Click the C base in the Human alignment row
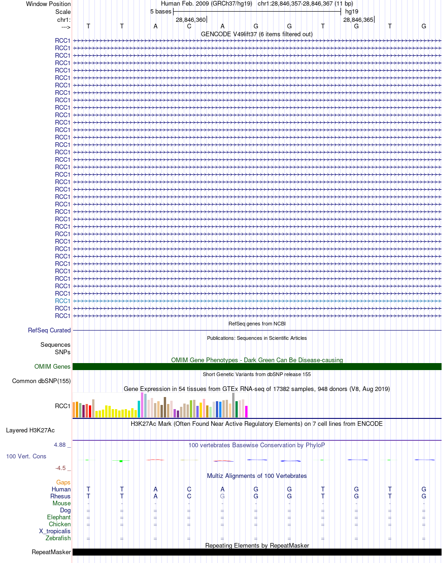The width and height of the screenshot is (442, 563). click(189, 490)
